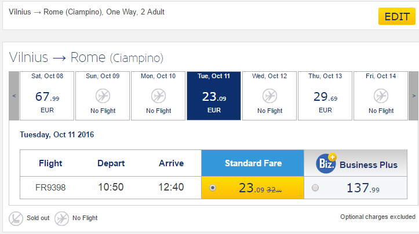Click the Sold out legend icon
This screenshot has width=419, height=234.
[16, 218]
